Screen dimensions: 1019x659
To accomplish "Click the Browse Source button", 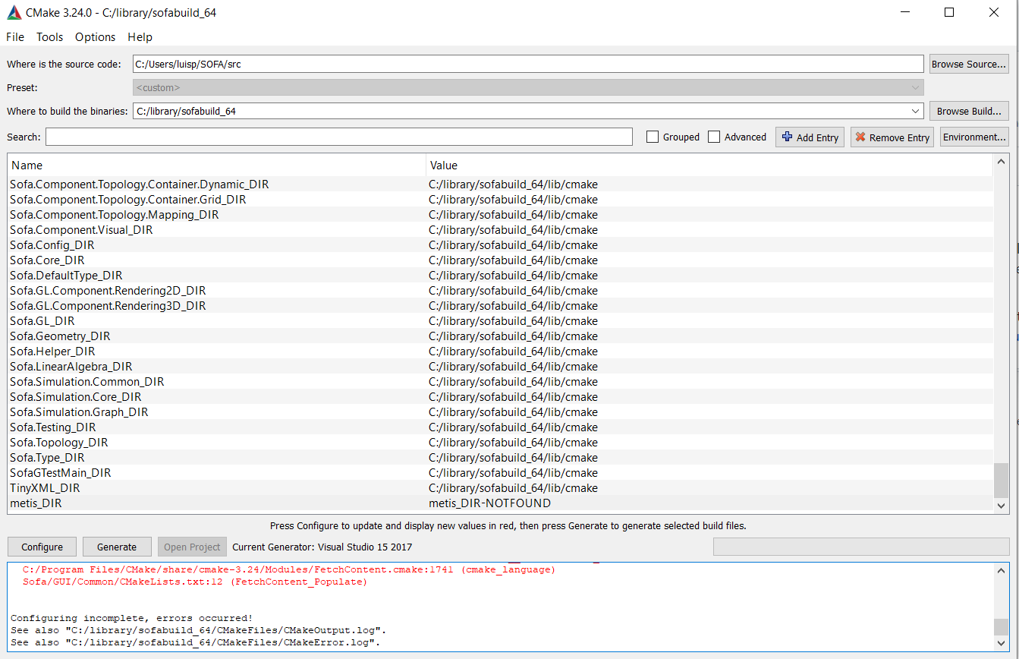I will coord(969,64).
